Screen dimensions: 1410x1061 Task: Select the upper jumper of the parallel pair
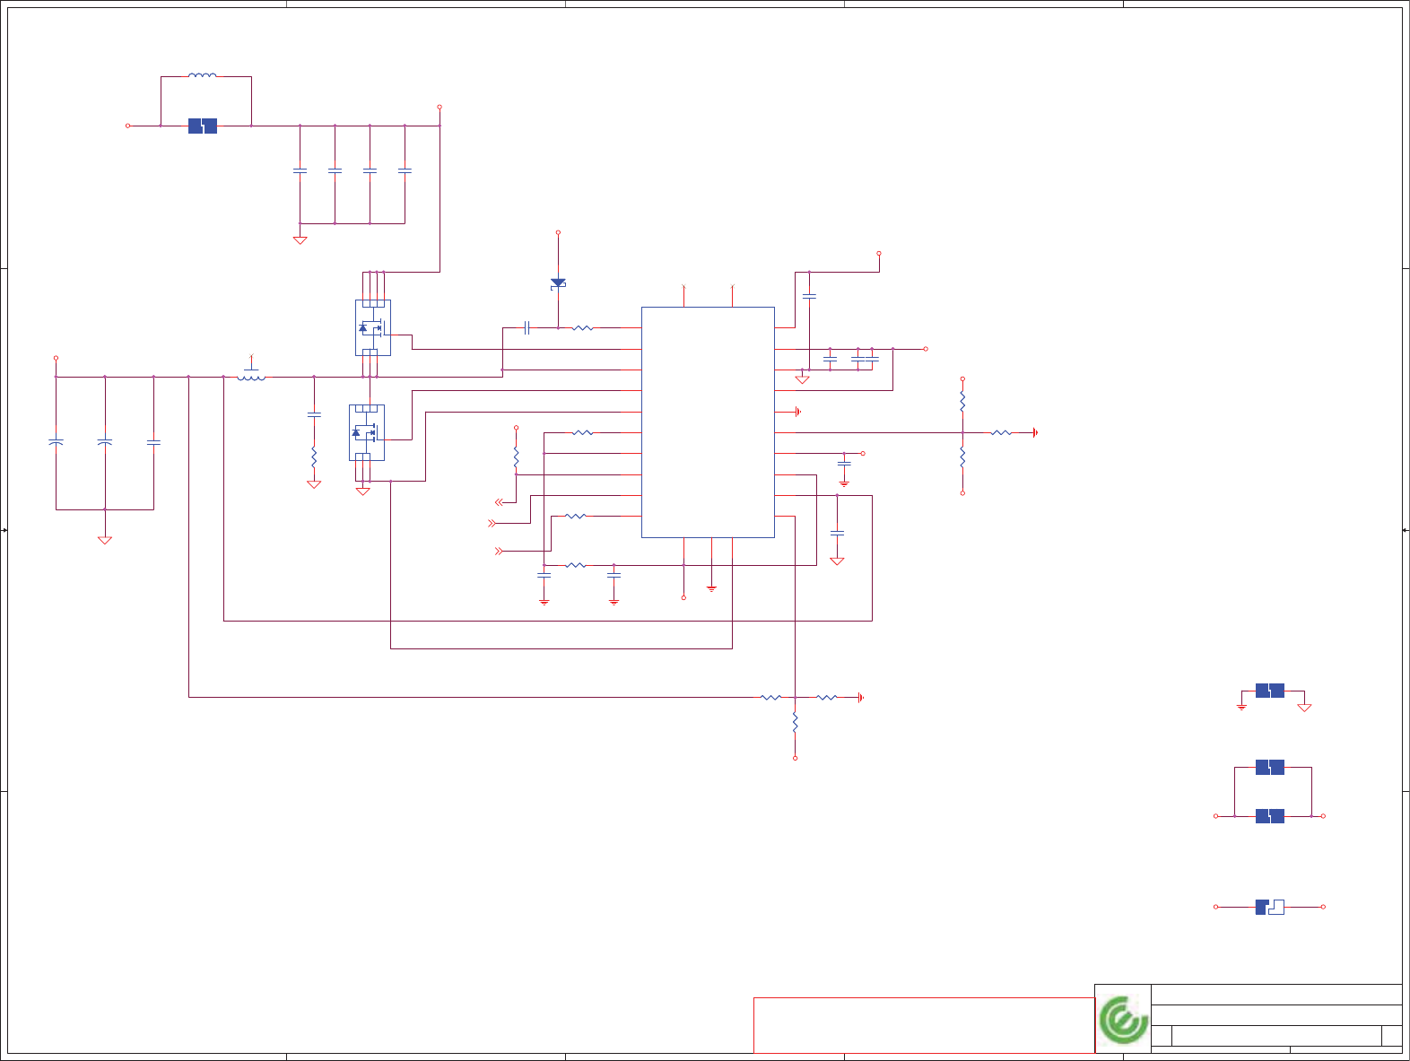(1270, 768)
